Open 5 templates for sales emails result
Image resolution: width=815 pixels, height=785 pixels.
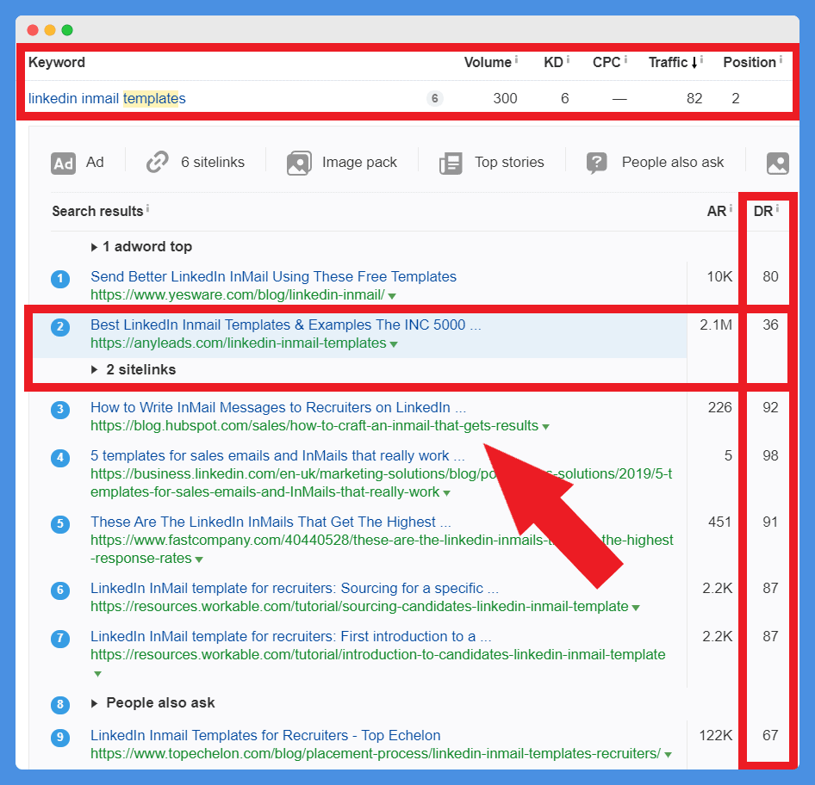[277, 456]
